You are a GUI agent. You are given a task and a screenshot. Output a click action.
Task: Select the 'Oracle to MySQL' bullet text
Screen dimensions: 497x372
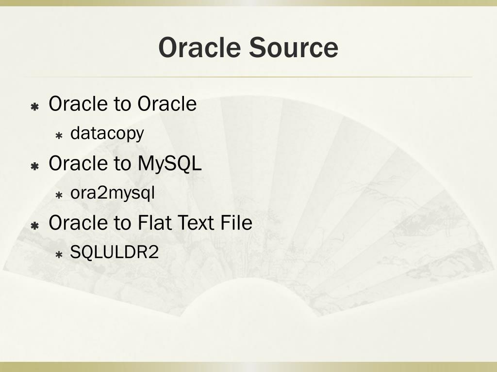point(125,164)
